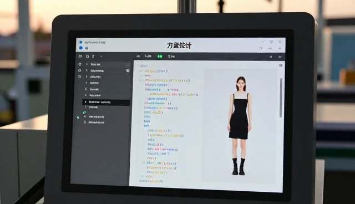Screen dimensions: 355x204
Task: Click the tab label right of the green toggle
Action: coord(171,57)
